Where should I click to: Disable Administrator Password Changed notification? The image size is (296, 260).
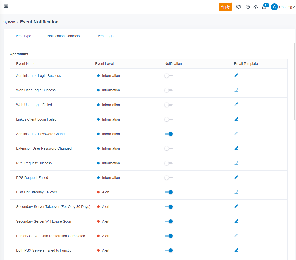(168, 134)
